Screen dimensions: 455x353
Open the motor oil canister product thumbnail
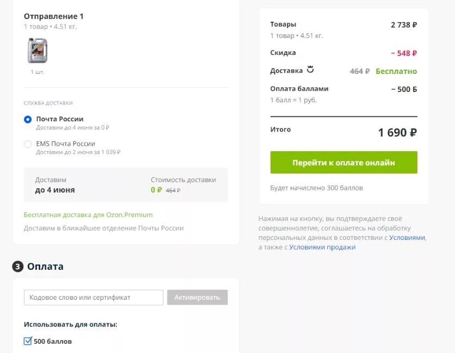point(38,51)
